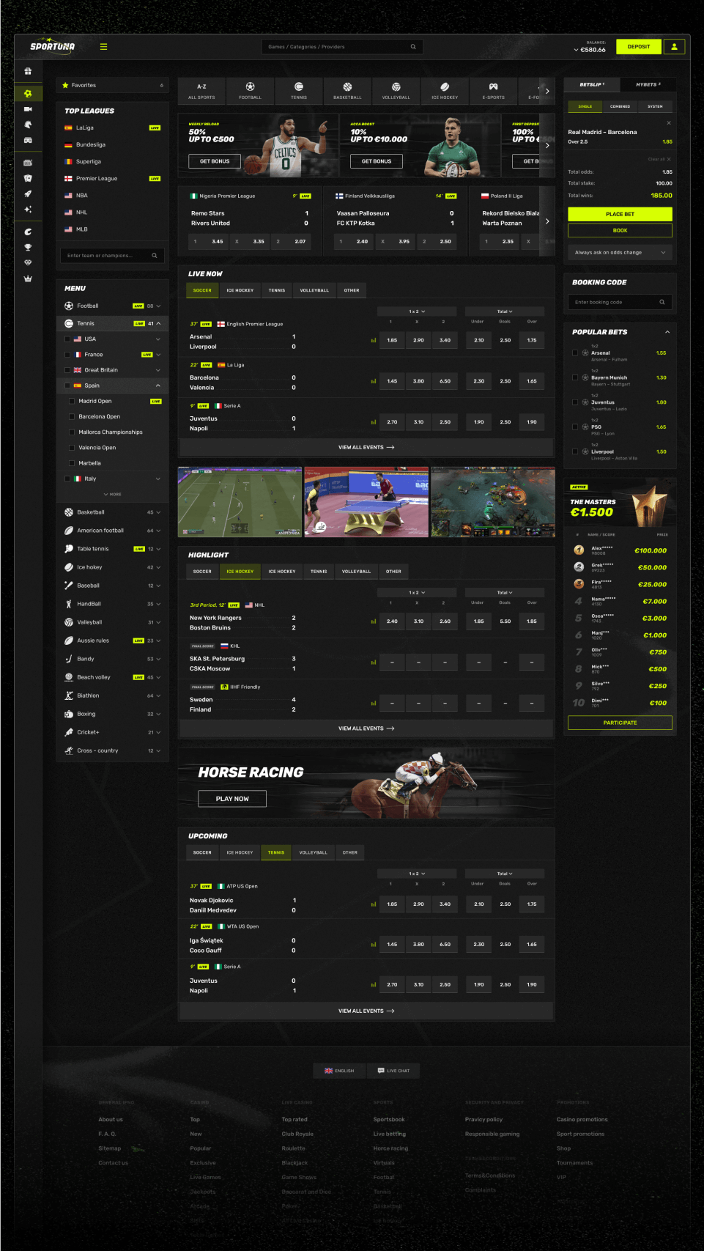Open the balance dropdown chevron
704x1251 pixels.
pyautogui.click(x=576, y=50)
